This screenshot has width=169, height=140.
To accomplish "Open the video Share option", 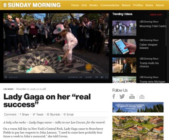I will (x=88, y=77).
